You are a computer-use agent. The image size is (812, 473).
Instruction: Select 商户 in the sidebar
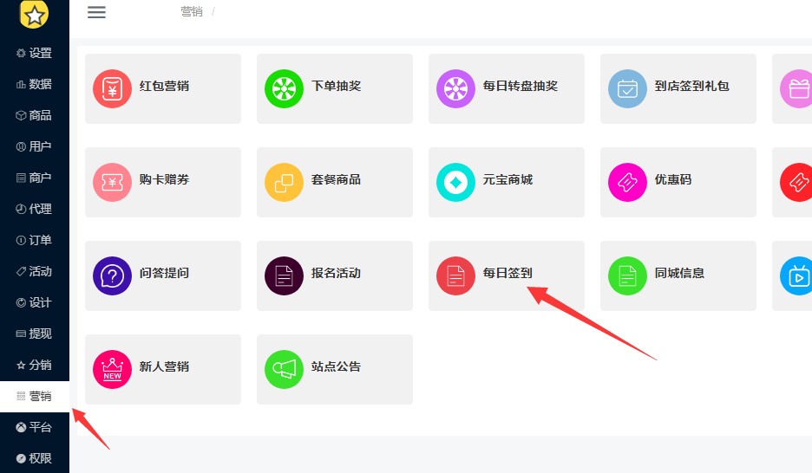34,178
